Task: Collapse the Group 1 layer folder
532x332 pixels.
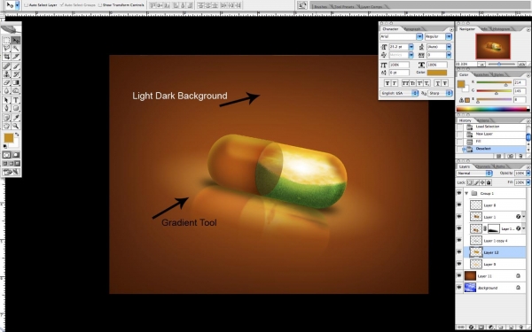Action: point(466,193)
